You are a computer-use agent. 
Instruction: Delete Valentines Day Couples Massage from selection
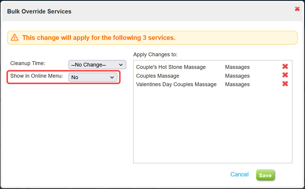point(285,84)
